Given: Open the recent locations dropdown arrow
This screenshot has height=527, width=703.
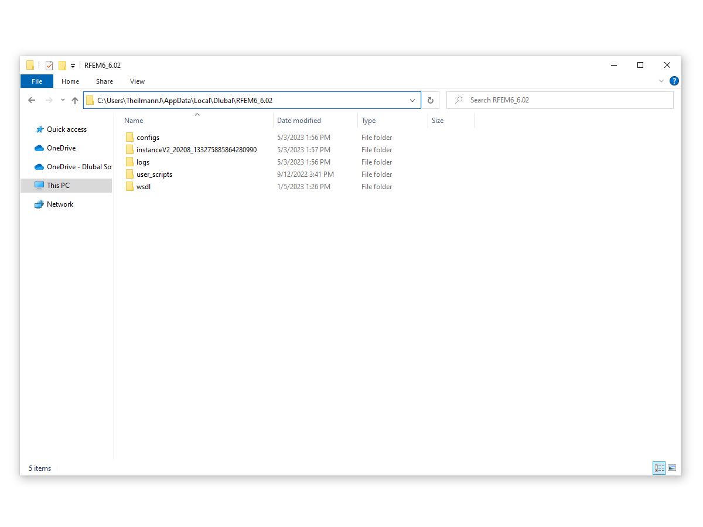Looking at the screenshot, I should (62, 100).
